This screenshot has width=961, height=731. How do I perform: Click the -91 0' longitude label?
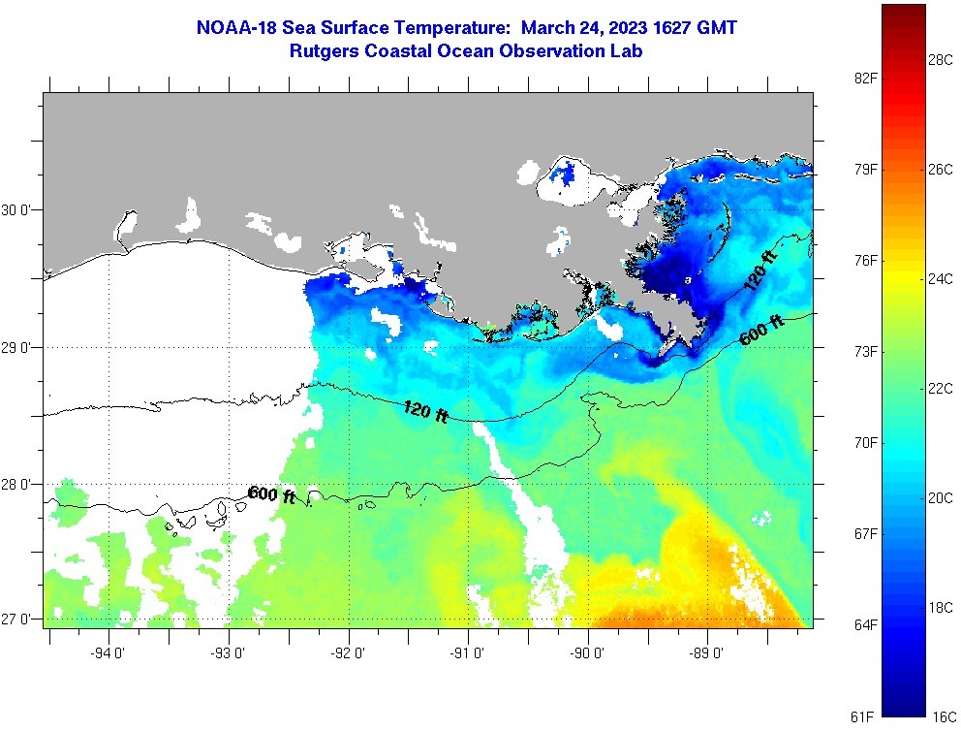point(468,653)
